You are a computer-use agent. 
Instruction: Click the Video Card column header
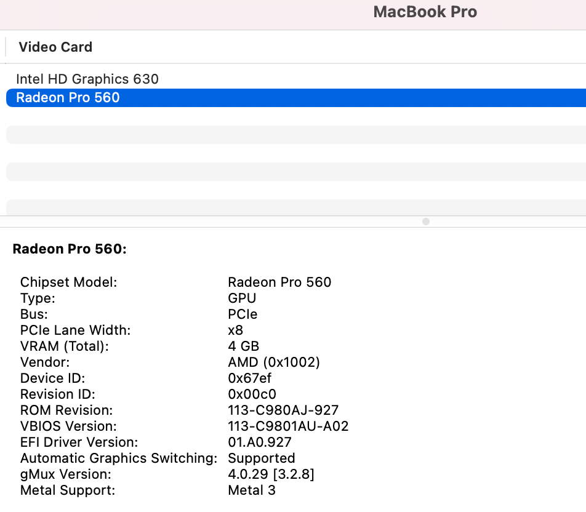coord(55,47)
